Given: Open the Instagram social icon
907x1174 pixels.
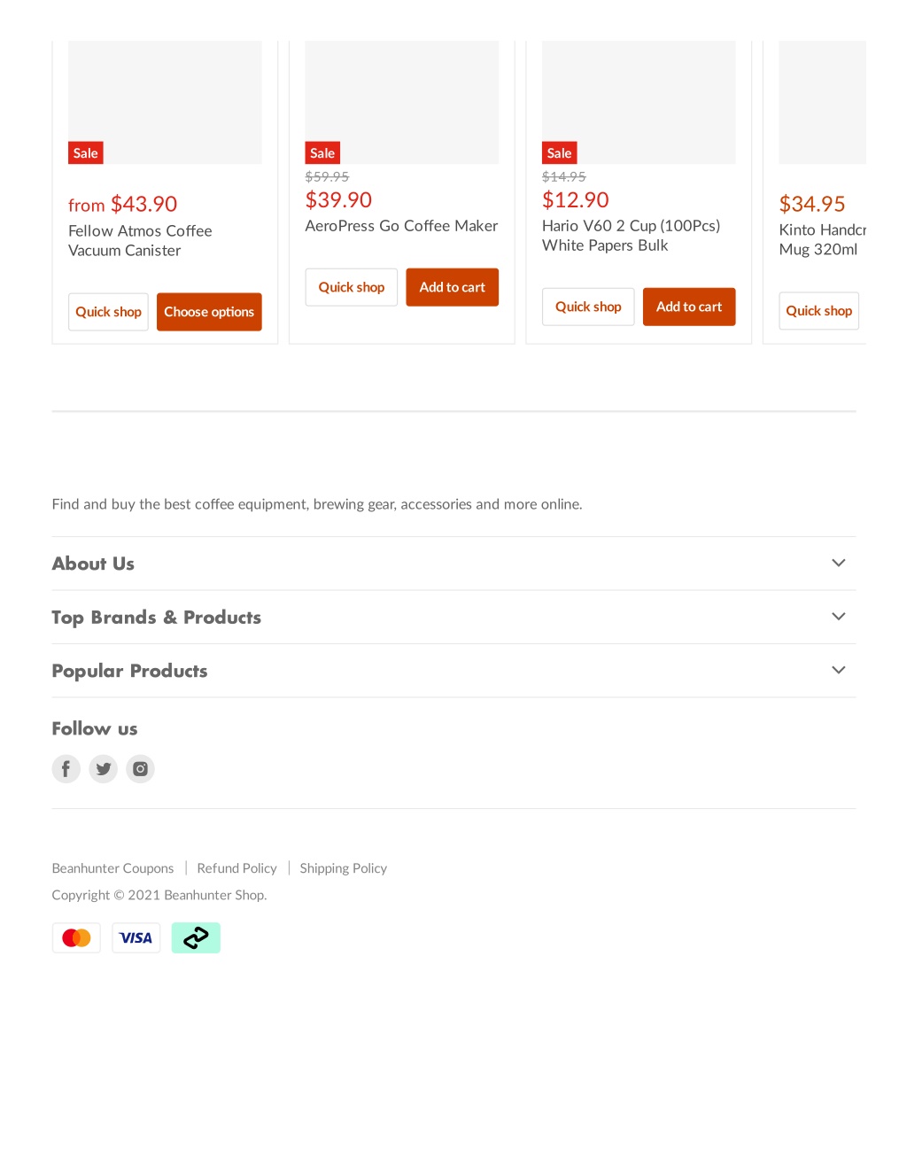Looking at the screenshot, I should click(x=140, y=768).
